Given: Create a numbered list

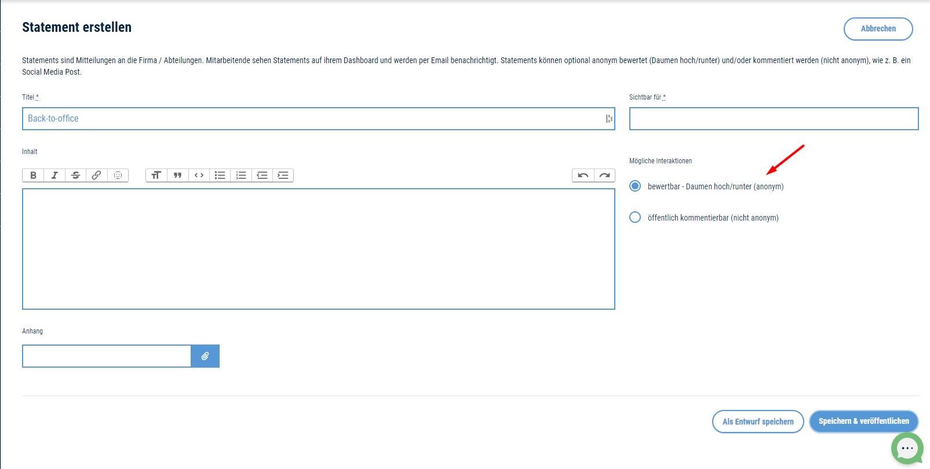Looking at the screenshot, I should pyautogui.click(x=241, y=175).
